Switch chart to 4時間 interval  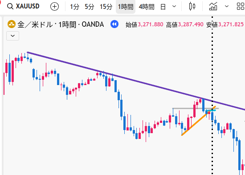[x=147, y=7]
